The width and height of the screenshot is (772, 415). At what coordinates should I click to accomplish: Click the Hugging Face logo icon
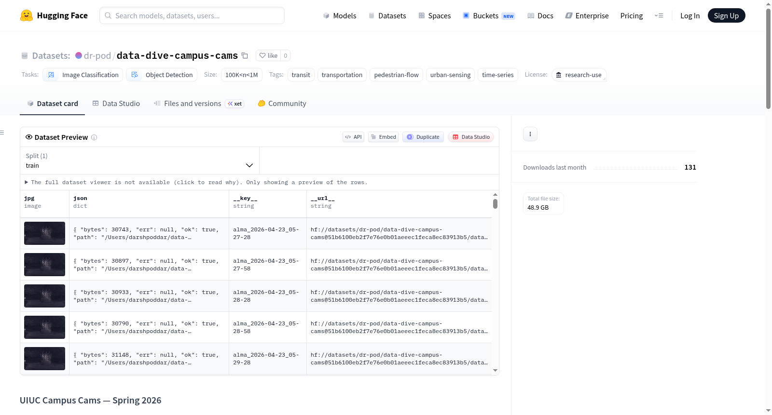click(x=27, y=15)
